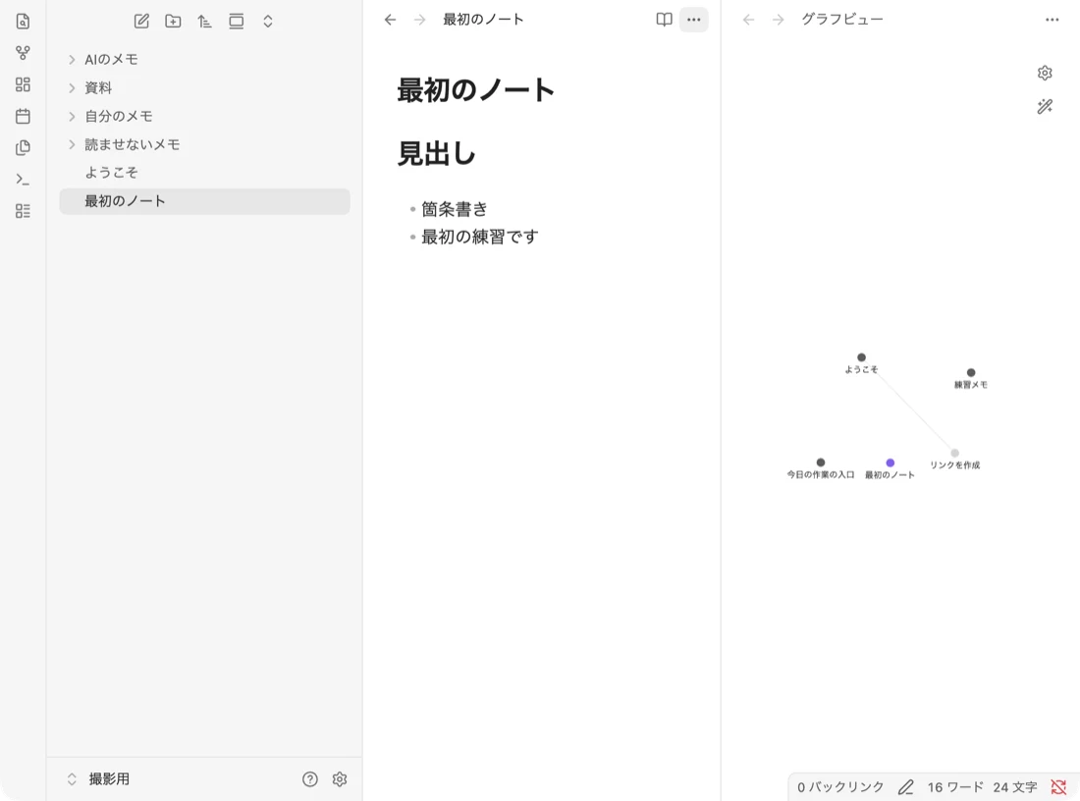Click the purple 最初のノート graph node

click(890, 462)
